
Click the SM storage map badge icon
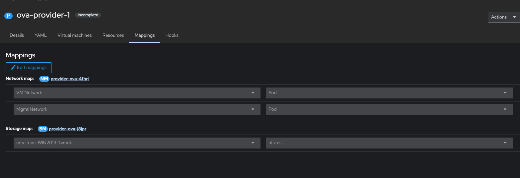point(43,129)
